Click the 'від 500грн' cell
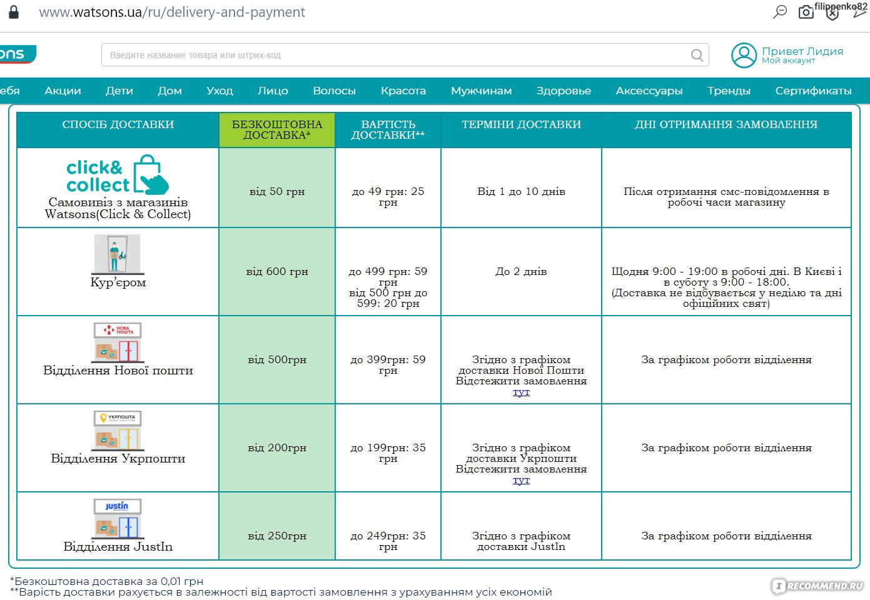Viewport: 870px width, 600px height. [x=277, y=359]
